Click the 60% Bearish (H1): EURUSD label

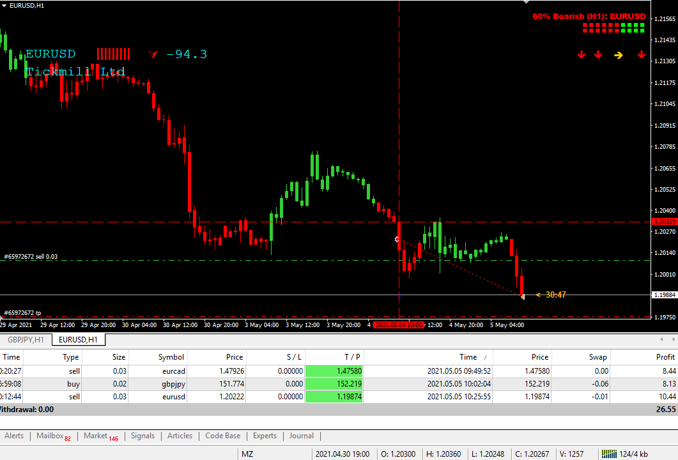click(589, 17)
